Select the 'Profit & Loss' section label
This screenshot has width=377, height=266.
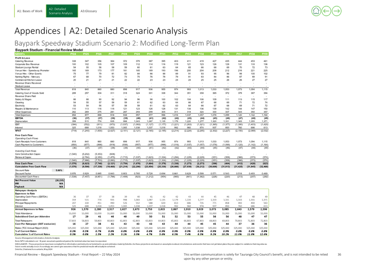click(x=23, y=58)
